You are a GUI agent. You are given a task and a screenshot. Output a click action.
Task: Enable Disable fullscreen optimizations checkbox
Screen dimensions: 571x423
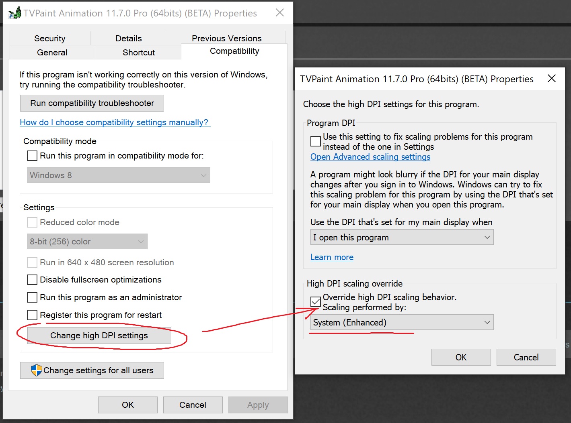click(x=32, y=280)
